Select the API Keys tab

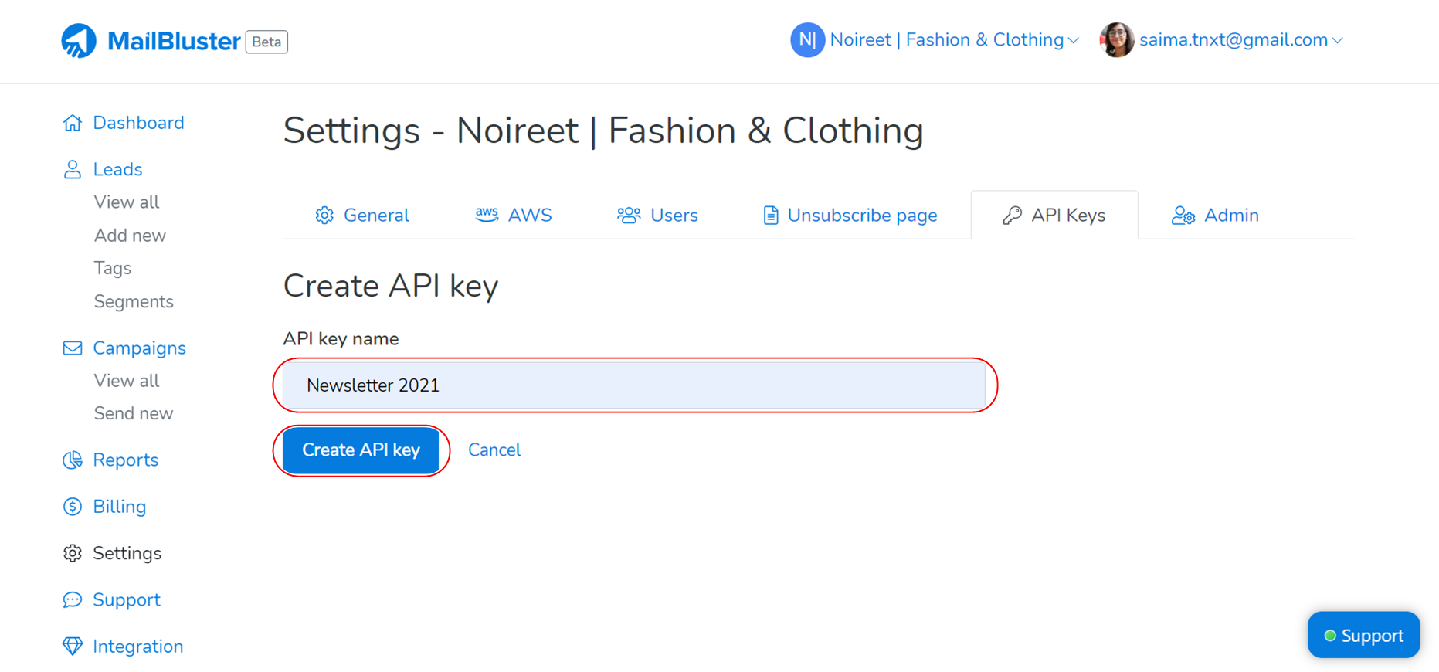(1054, 216)
